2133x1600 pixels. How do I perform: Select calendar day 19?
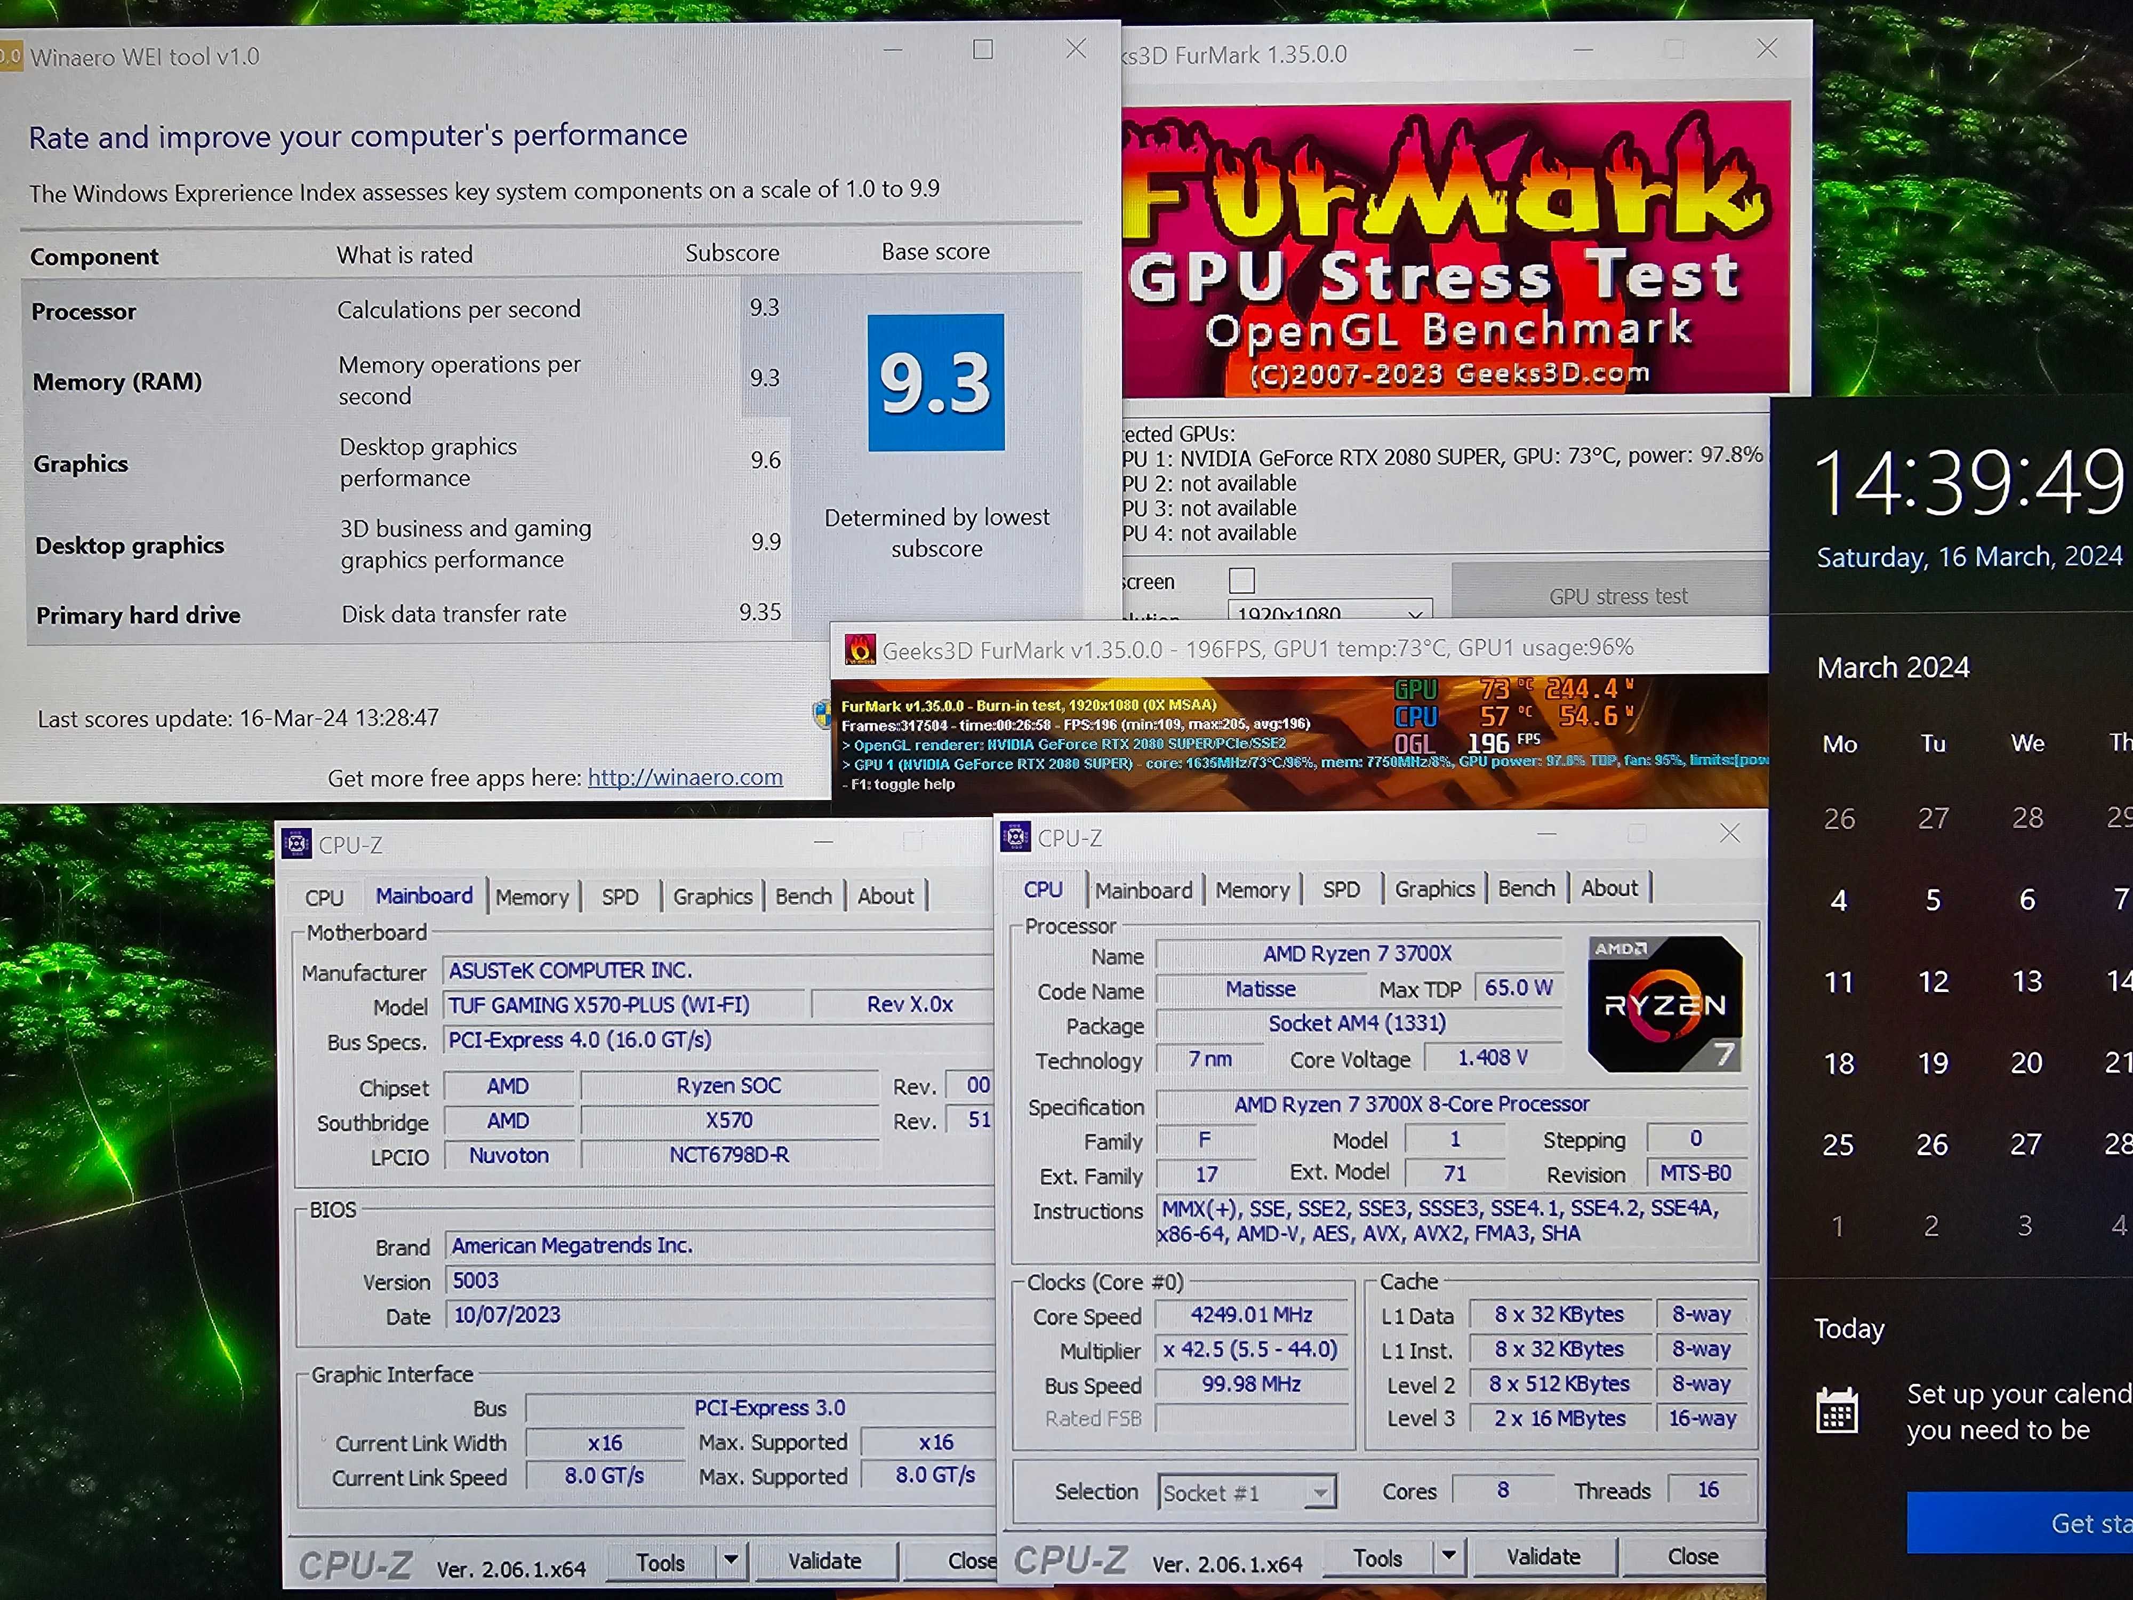[1932, 1063]
